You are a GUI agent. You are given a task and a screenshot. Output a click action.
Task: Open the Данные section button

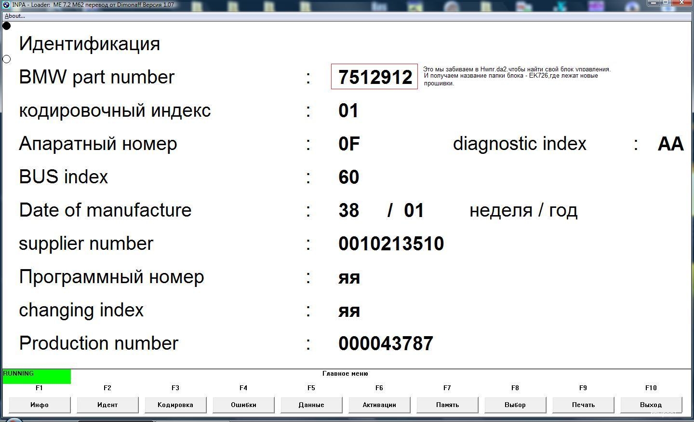point(311,405)
